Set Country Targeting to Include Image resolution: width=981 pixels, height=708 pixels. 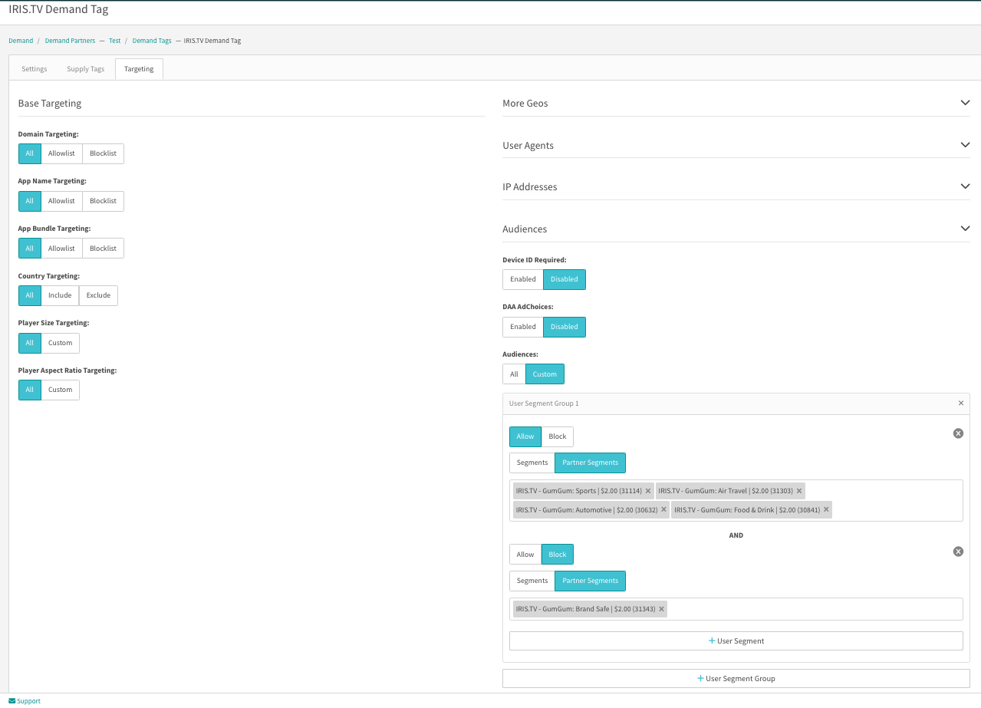[x=60, y=295]
